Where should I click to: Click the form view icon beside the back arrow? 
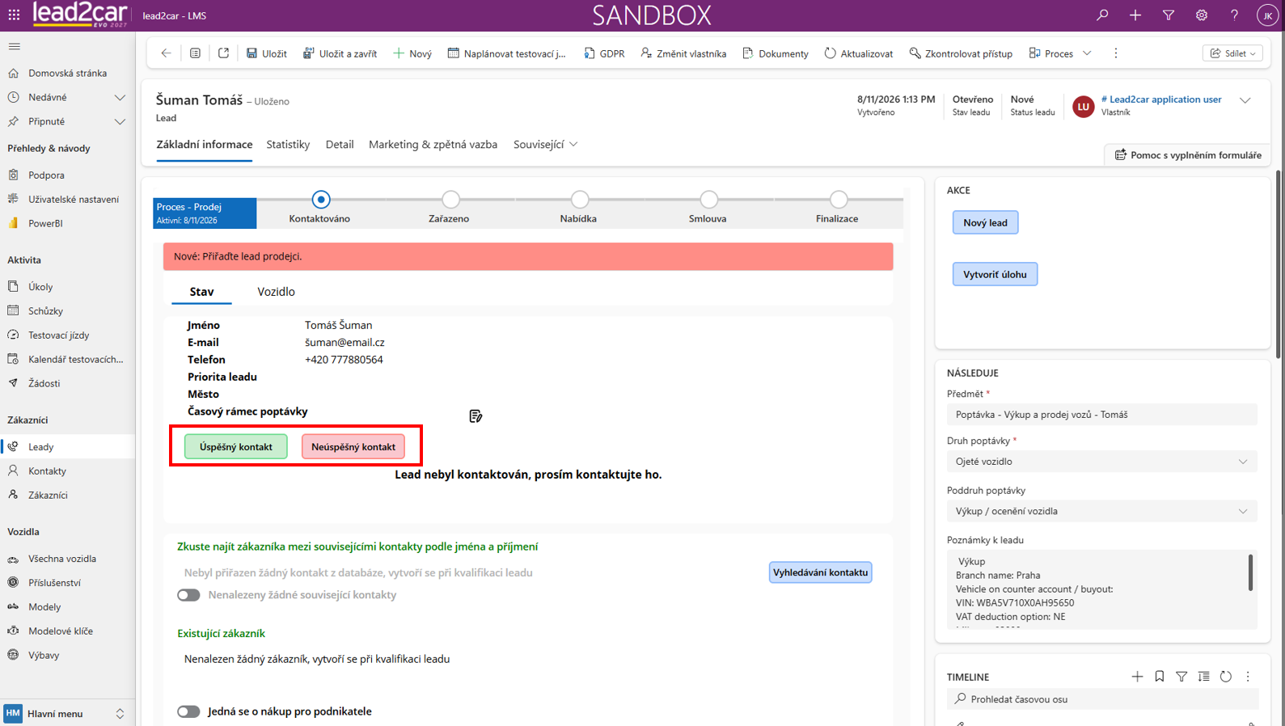[x=195, y=53]
